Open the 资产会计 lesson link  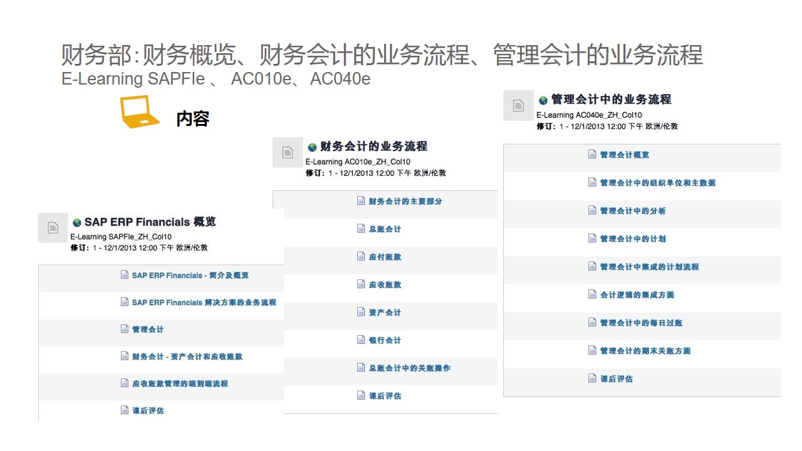385,313
